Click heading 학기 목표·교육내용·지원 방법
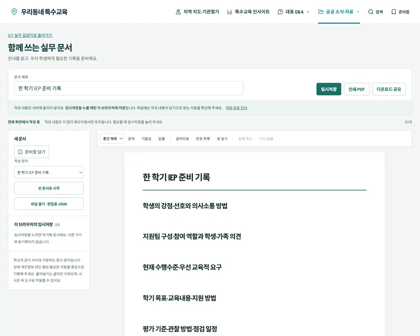Viewport: 420px width, 336px height. 179,298
